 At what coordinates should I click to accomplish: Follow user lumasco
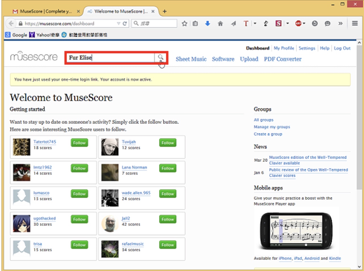click(79, 194)
